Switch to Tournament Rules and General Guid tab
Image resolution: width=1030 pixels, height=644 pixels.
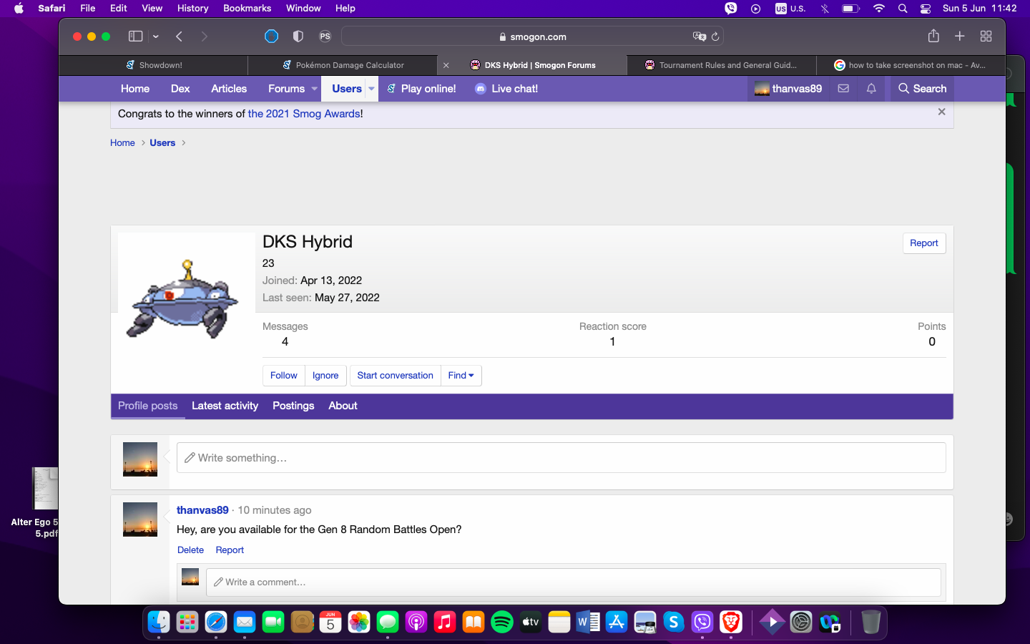point(721,65)
